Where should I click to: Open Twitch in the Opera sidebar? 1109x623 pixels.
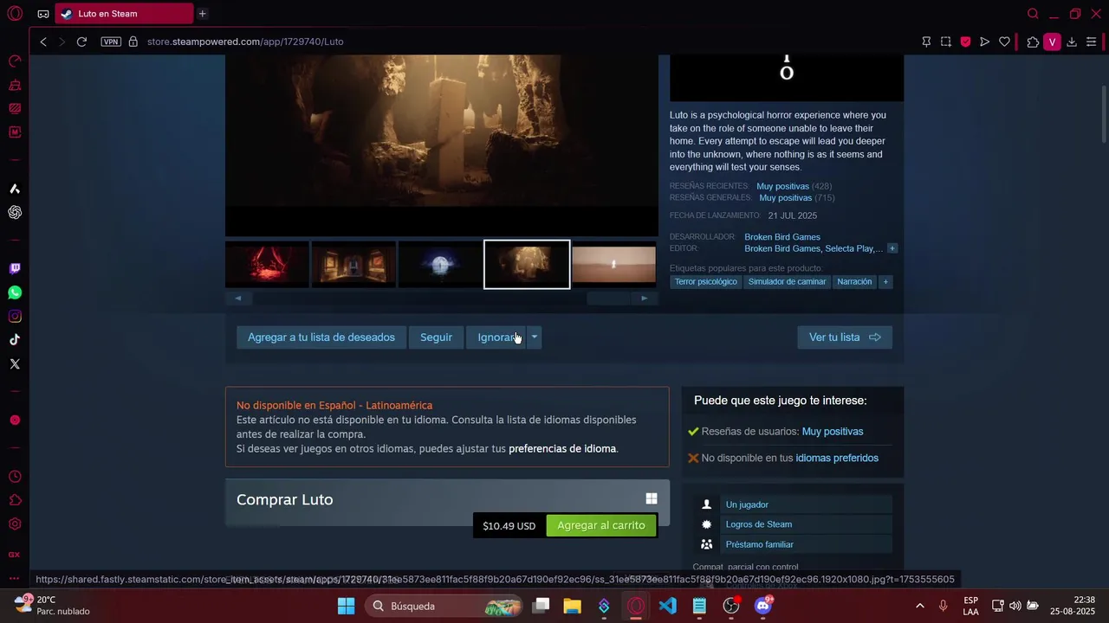pos(15,269)
